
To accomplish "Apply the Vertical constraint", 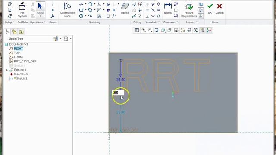I will point(147,4).
